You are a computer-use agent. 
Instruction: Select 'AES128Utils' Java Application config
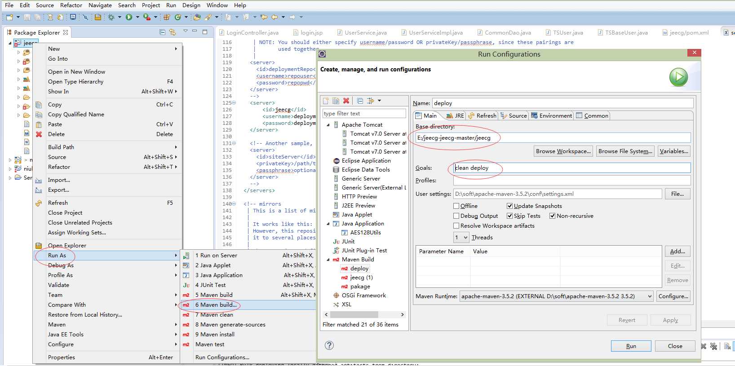point(365,233)
